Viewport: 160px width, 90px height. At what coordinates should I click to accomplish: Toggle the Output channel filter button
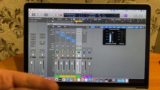point(123,27)
